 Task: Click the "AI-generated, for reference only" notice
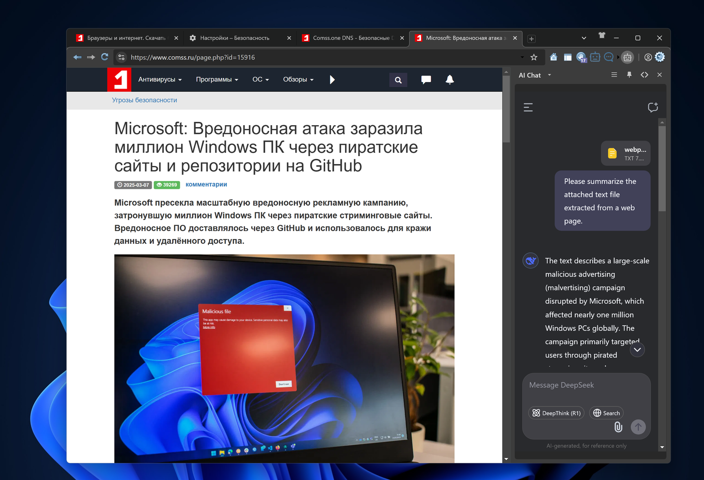586,446
